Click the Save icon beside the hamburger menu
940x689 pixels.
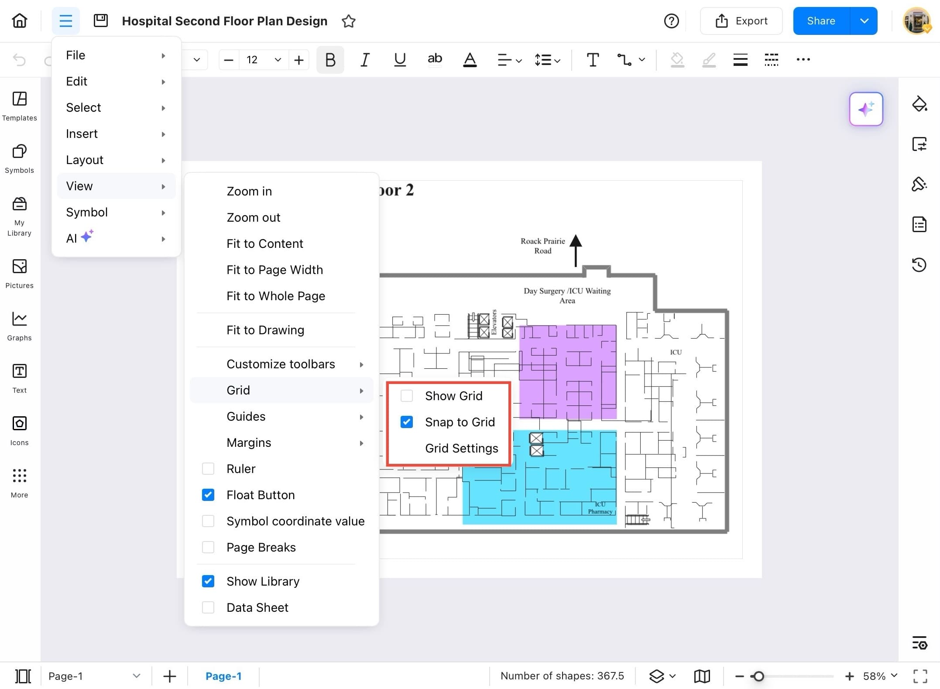point(100,20)
